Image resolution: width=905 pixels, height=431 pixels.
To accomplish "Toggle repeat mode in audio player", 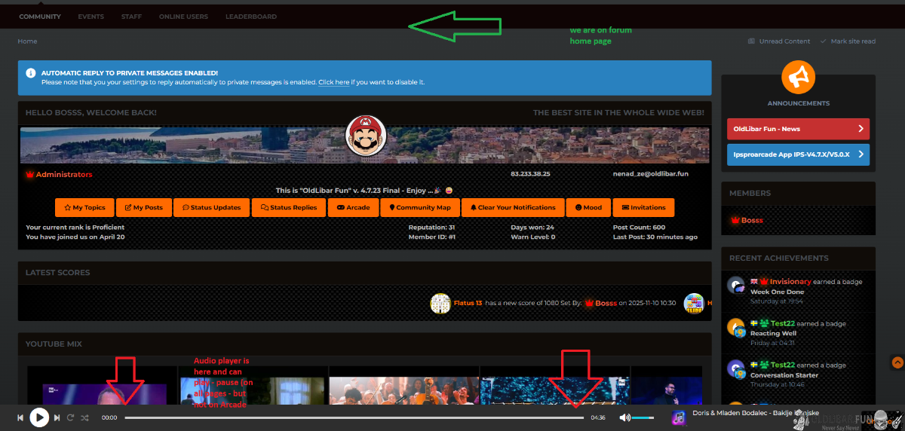I will (70, 417).
